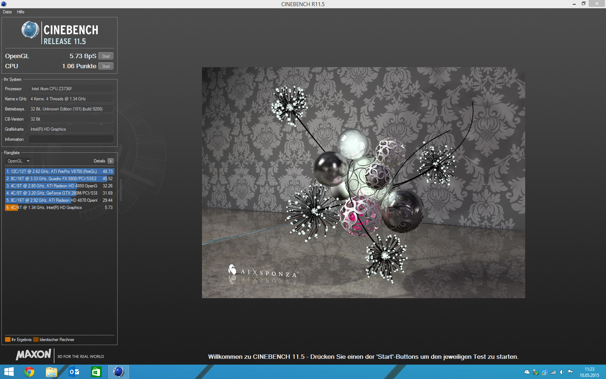Image resolution: width=606 pixels, height=379 pixels.
Task: Click the rendered scene preview image
Action: [363, 183]
